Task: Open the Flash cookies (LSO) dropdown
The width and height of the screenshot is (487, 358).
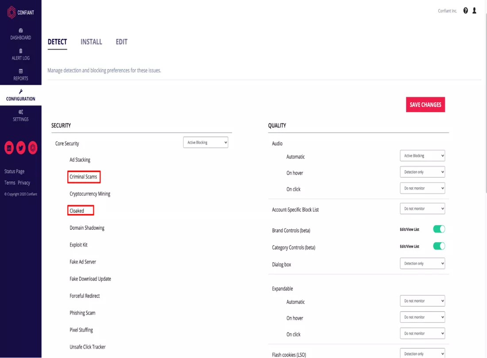Action: 422,353
